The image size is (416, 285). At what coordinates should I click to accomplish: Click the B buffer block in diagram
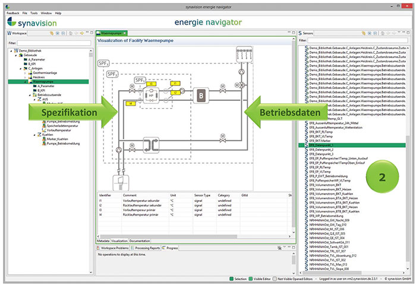click(201, 96)
